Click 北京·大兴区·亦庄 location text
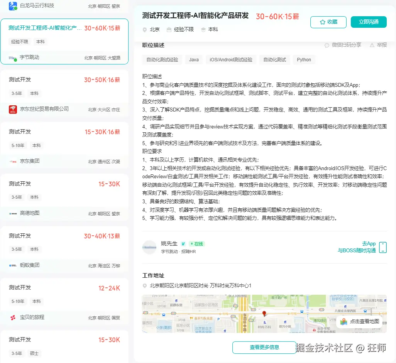The width and height of the screenshot is (396, 363). click(x=104, y=110)
